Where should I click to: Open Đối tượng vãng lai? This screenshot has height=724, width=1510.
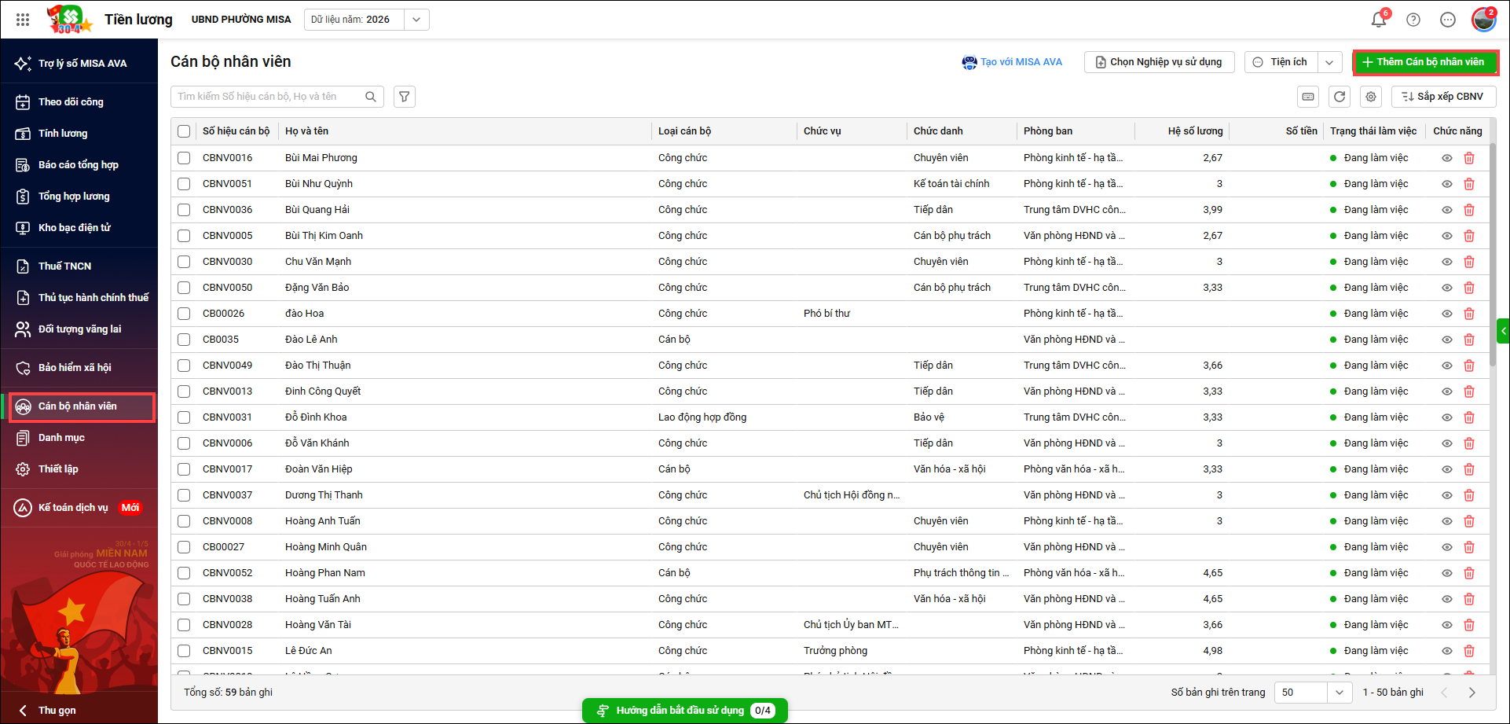pos(79,329)
